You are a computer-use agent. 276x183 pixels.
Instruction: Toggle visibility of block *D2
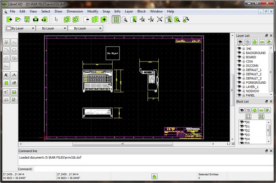241,131
